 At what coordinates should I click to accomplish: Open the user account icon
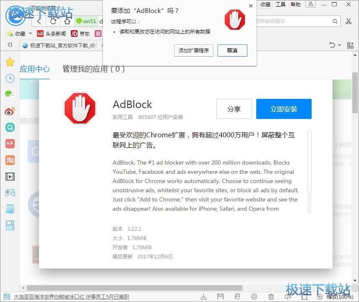[311, 4]
